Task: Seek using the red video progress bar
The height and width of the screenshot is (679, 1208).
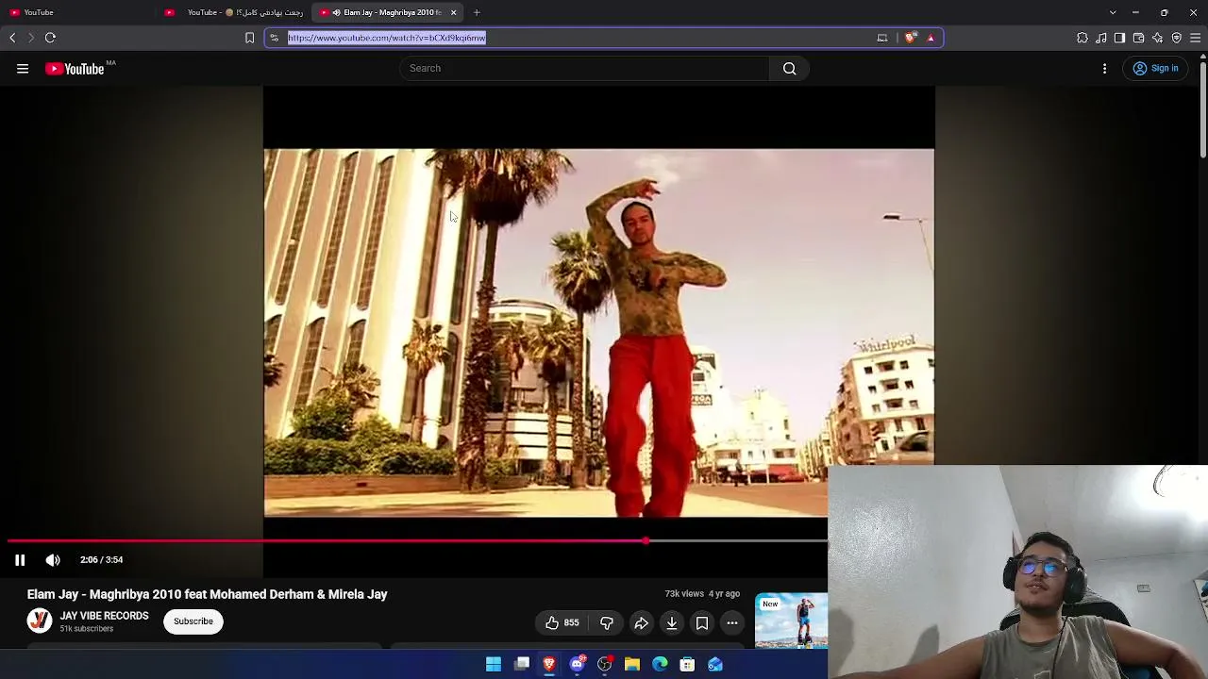Action: click(417, 541)
